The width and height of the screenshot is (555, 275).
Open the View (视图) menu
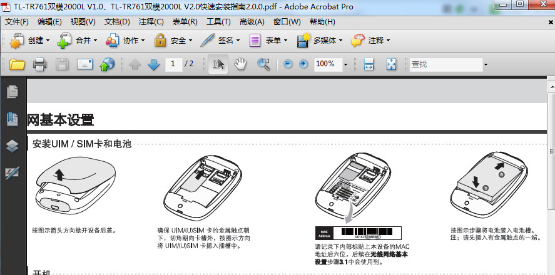click(x=83, y=22)
